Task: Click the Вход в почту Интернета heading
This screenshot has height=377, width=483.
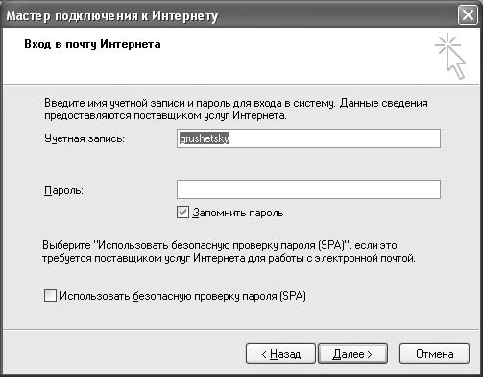Action: pyautogui.click(x=92, y=44)
